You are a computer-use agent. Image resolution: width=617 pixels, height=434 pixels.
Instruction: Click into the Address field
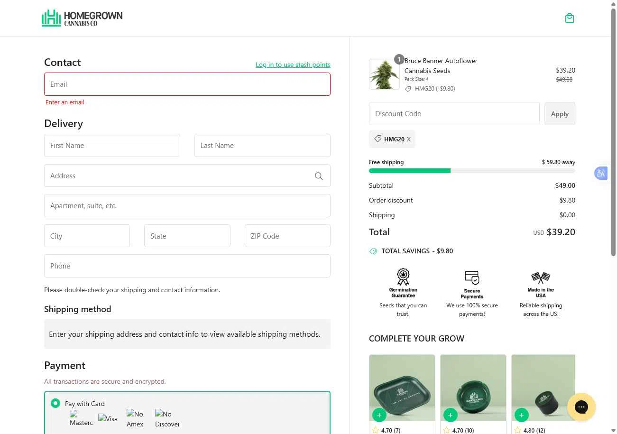click(x=187, y=175)
